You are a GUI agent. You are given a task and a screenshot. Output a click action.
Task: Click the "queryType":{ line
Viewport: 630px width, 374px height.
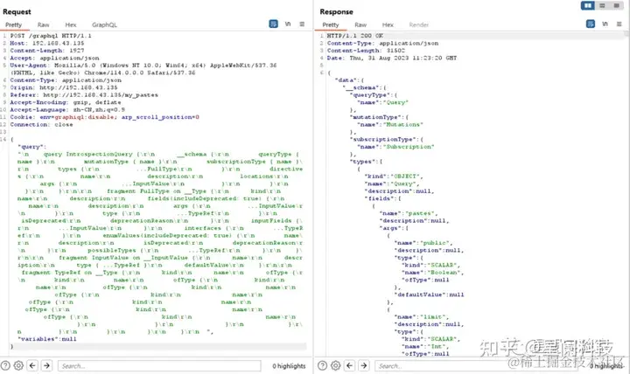[x=374, y=95]
